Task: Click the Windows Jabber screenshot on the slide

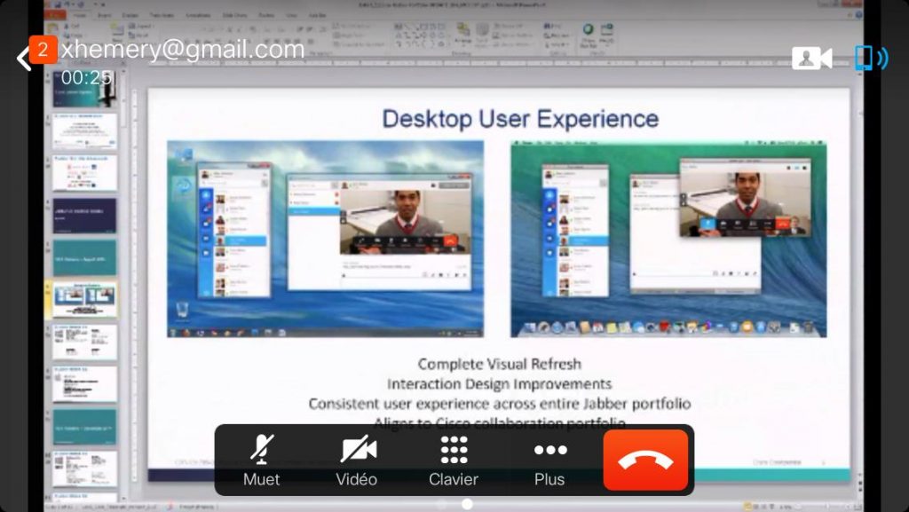Action: coord(325,238)
